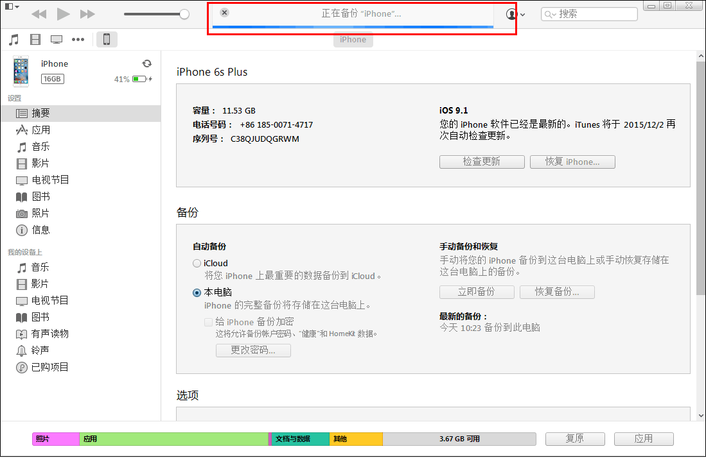Select the iCloud backup radio button
The image size is (706, 458).
click(x=197, y=264)
